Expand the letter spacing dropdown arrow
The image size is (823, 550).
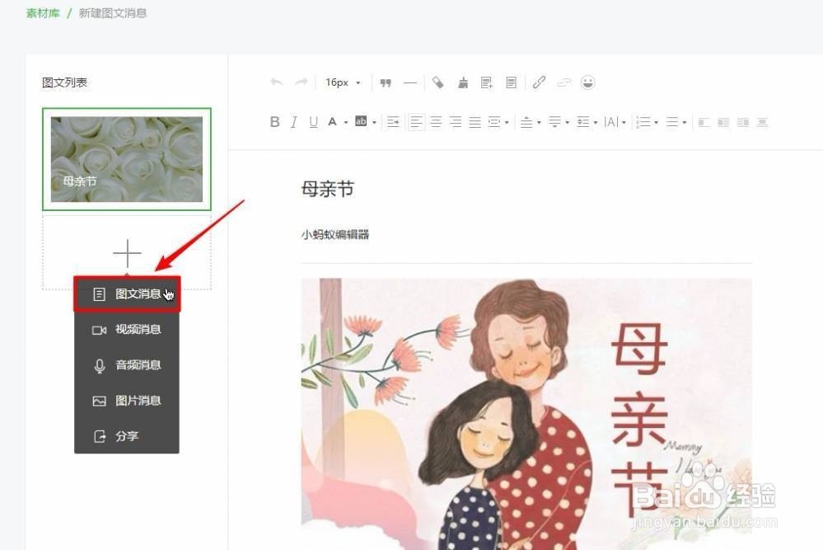[624, 122]
